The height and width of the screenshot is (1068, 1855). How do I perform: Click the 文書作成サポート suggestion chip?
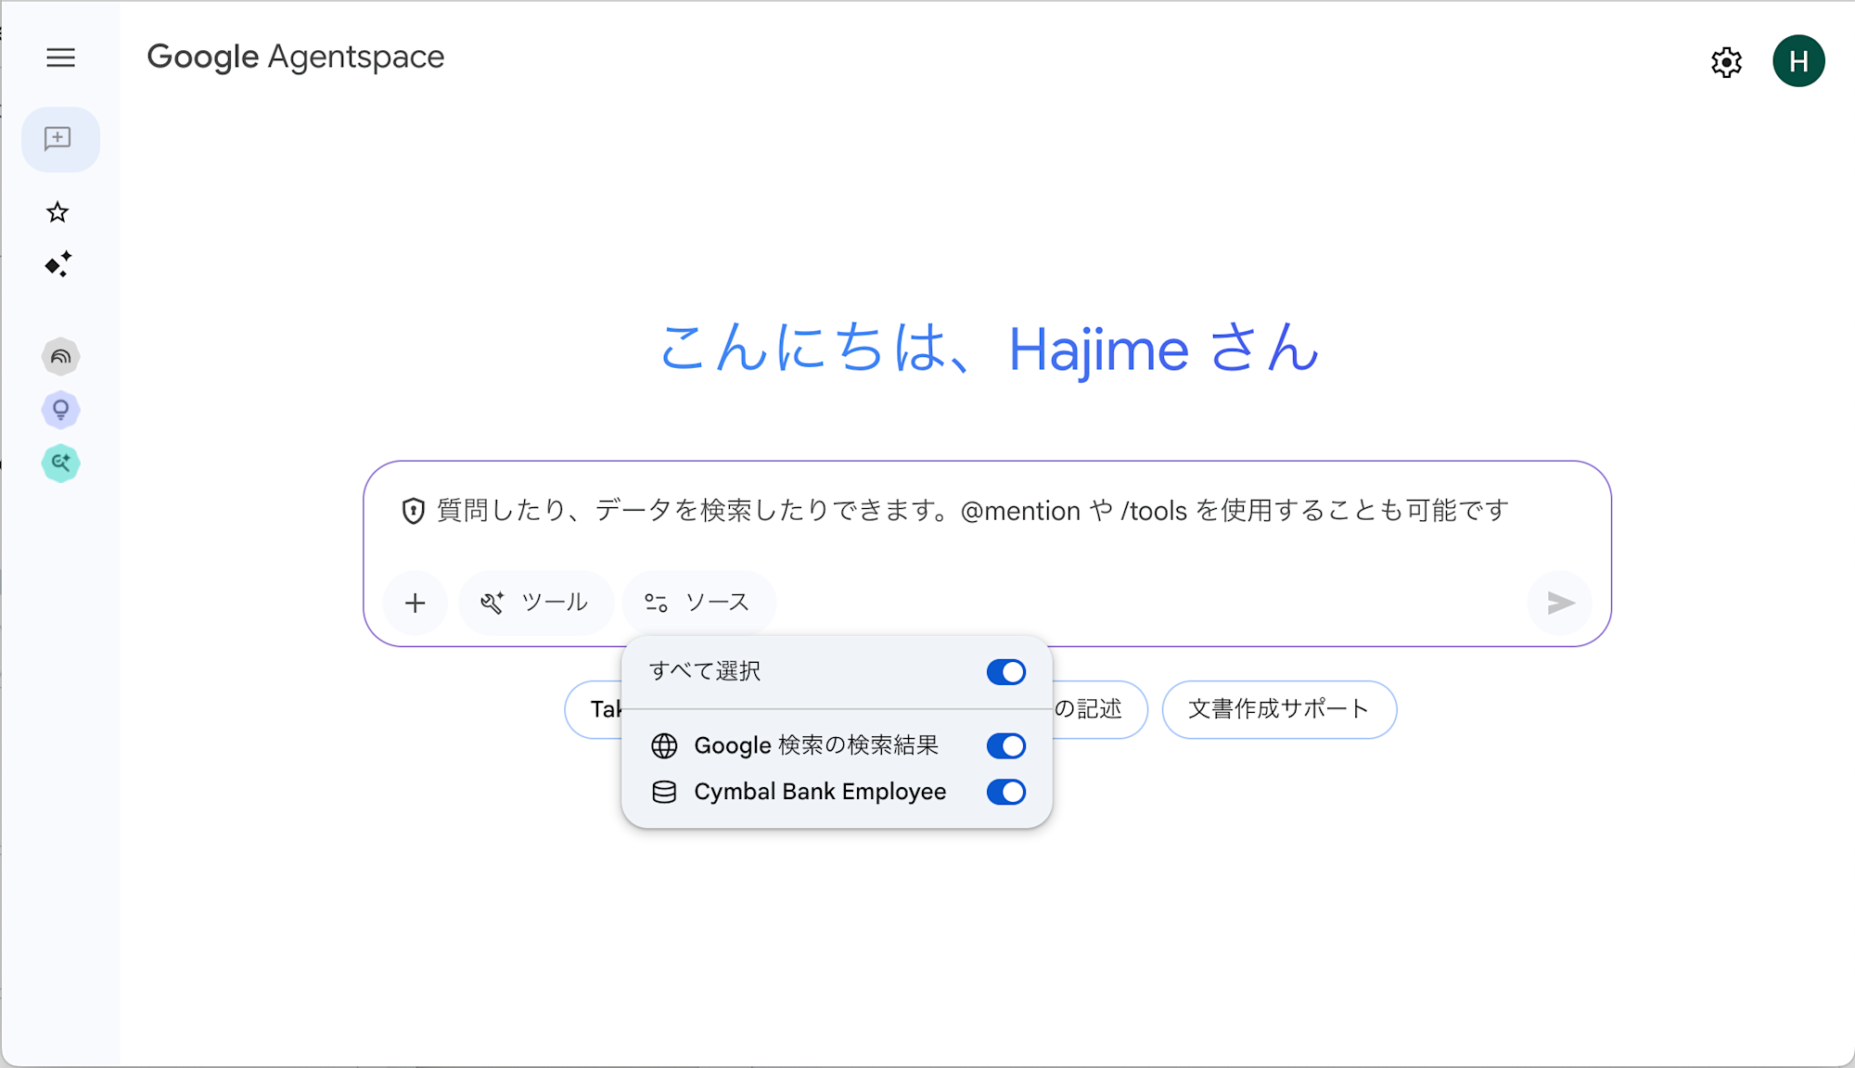point(1279,709)
